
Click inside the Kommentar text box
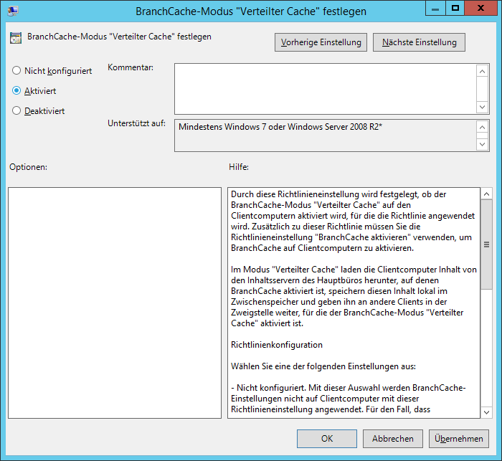click(326, 89)
